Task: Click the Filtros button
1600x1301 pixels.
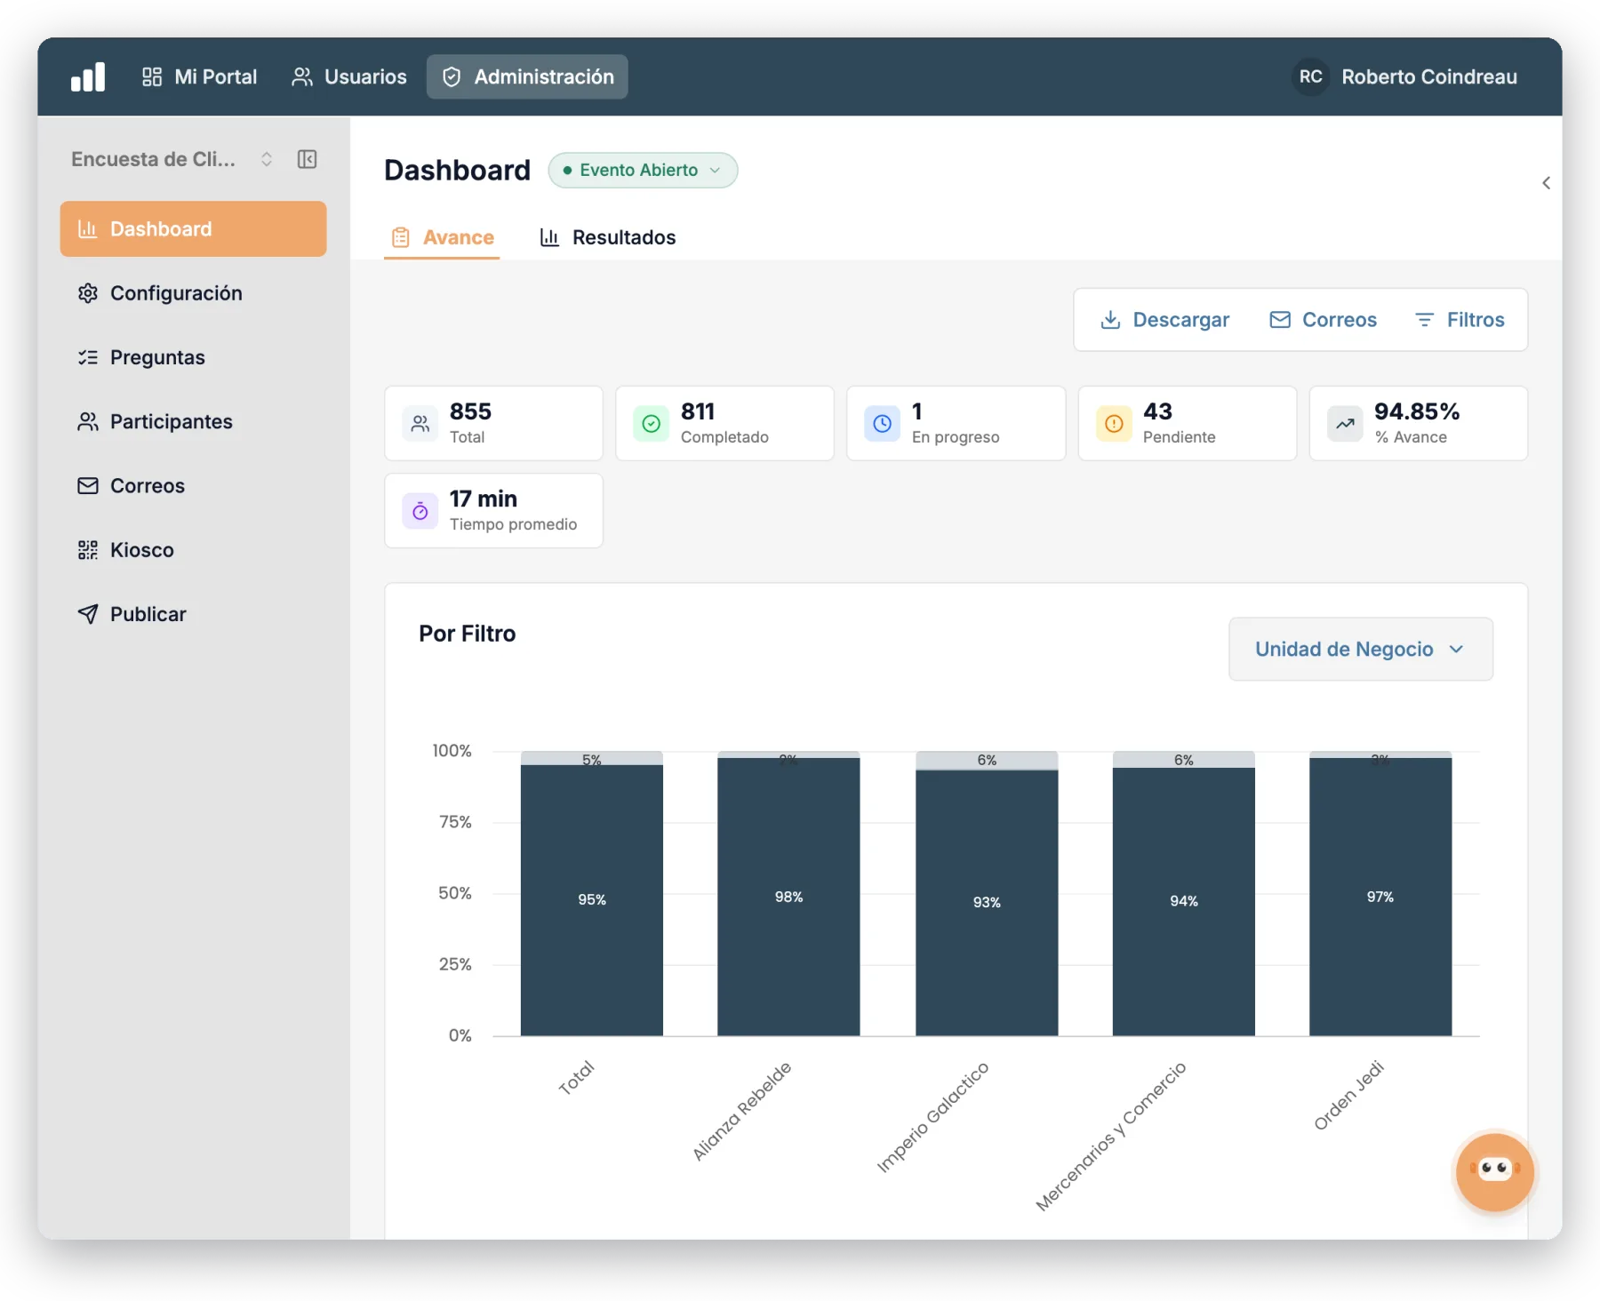Action: 1460,320
